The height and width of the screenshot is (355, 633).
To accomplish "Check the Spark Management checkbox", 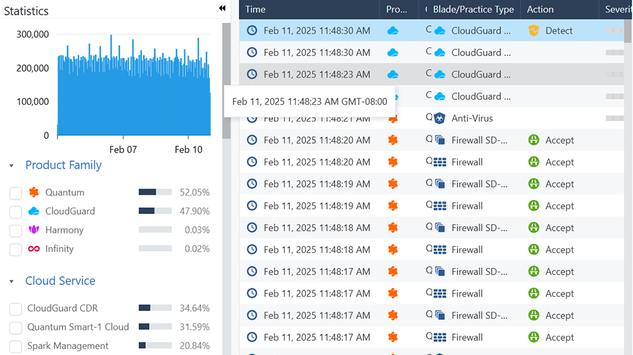I will [15, 346].
